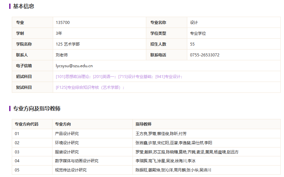Viewport: 284px width, 177px height.
Task: Click the 环境设计研究 direction cell
Action: pyautogui.click(x=67, y=143)
